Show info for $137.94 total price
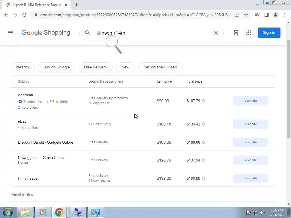 pos(203,160)
